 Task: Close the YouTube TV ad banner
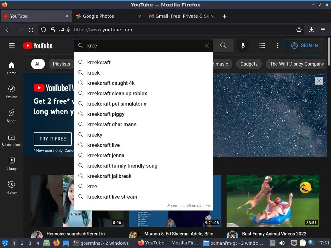pyautogui.click(x=319, y=80)
